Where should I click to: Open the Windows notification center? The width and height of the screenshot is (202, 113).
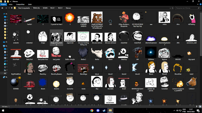click(198, 110)
